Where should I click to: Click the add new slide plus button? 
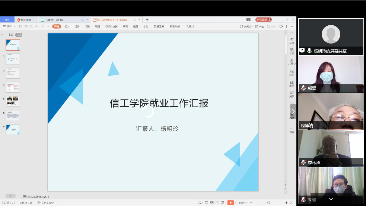tap(10, 196)
